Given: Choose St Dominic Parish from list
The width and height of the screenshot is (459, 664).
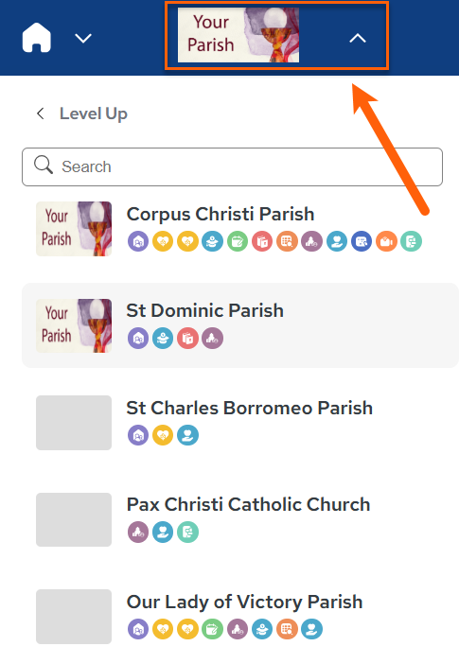Looking at the screenshot, I should pos(205,310).
